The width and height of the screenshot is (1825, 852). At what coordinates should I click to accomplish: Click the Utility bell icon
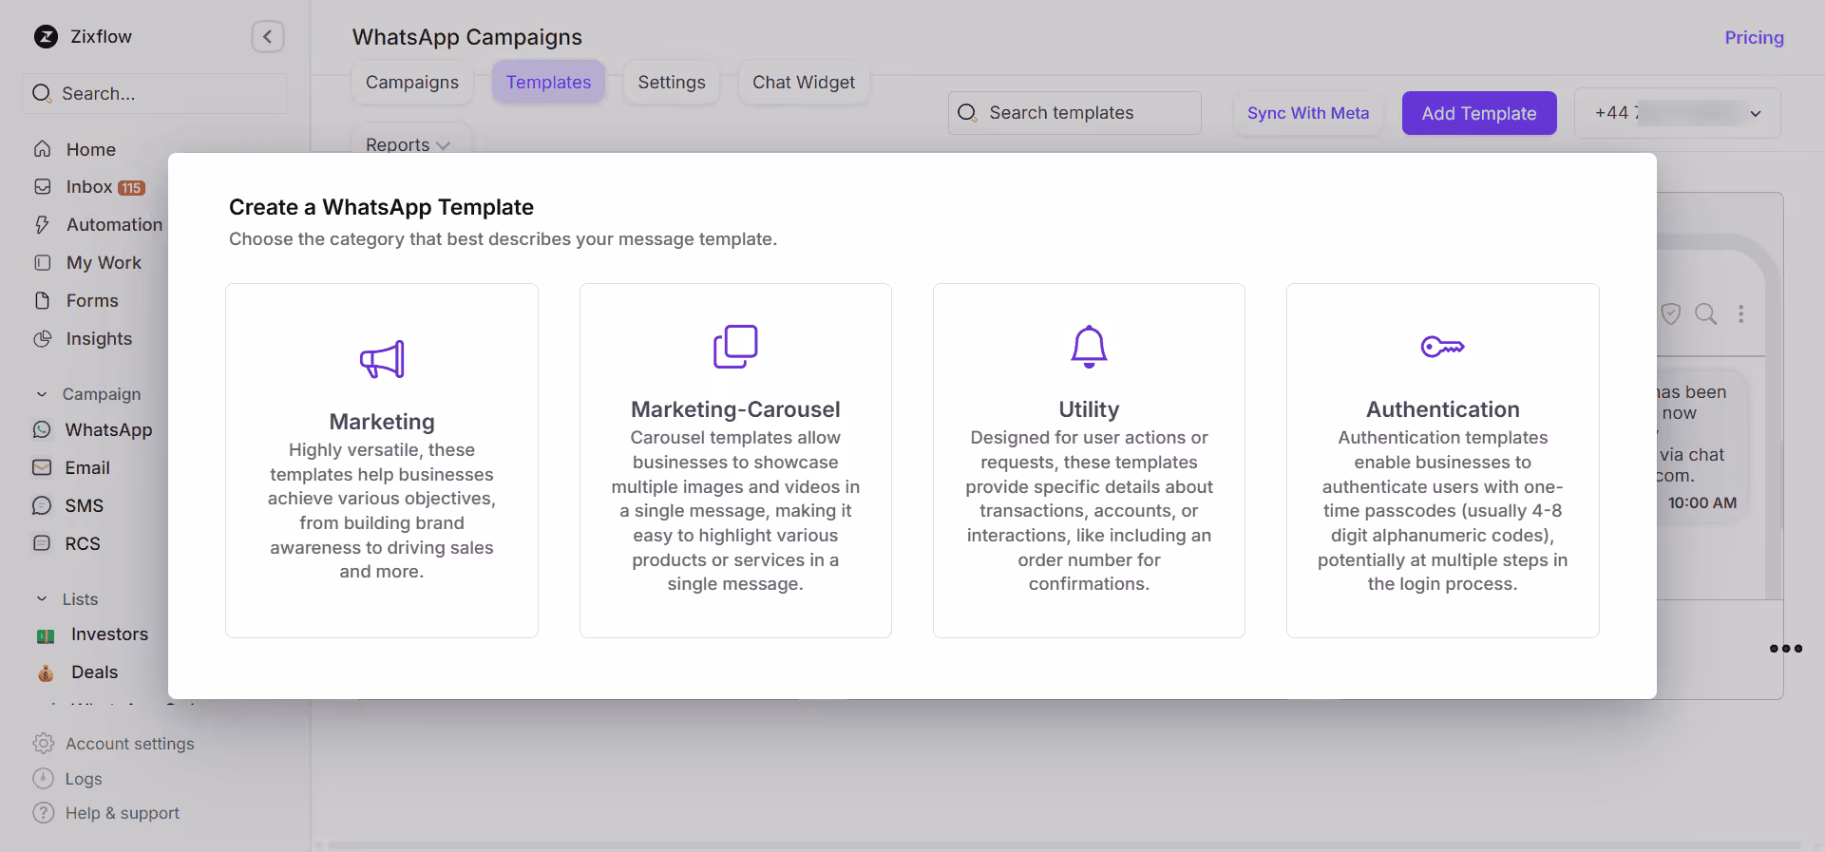pos(1089,347)
